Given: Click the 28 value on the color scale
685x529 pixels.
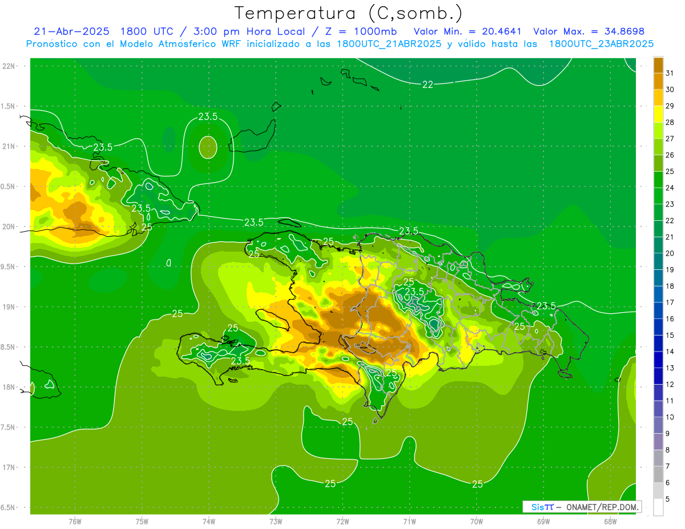Looking at the screenshot, I should pos(670,122).
